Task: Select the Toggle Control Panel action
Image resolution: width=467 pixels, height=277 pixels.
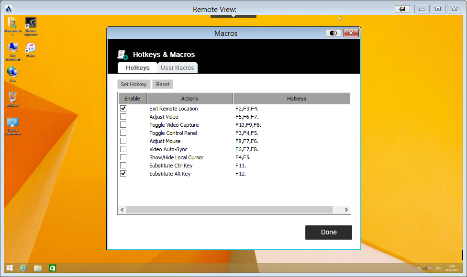Action: 173,133
